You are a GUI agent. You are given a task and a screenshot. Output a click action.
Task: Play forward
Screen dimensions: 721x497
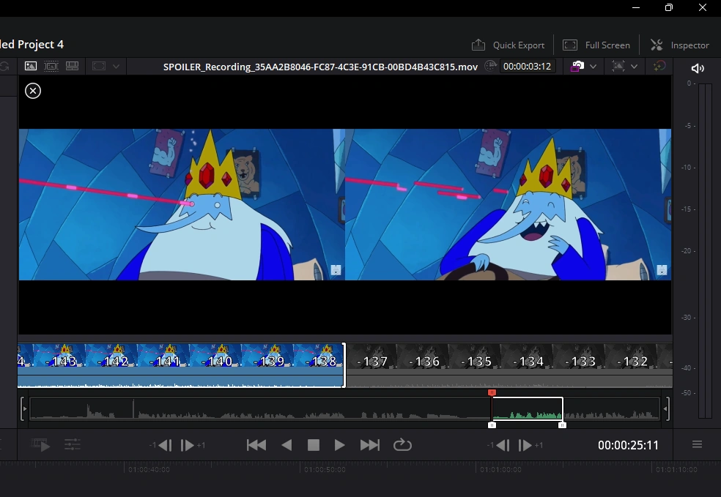(339, 445)
